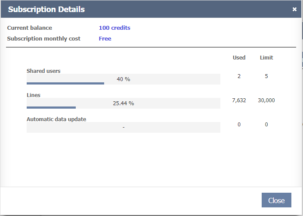Select the Lines label

click(34, 95)
